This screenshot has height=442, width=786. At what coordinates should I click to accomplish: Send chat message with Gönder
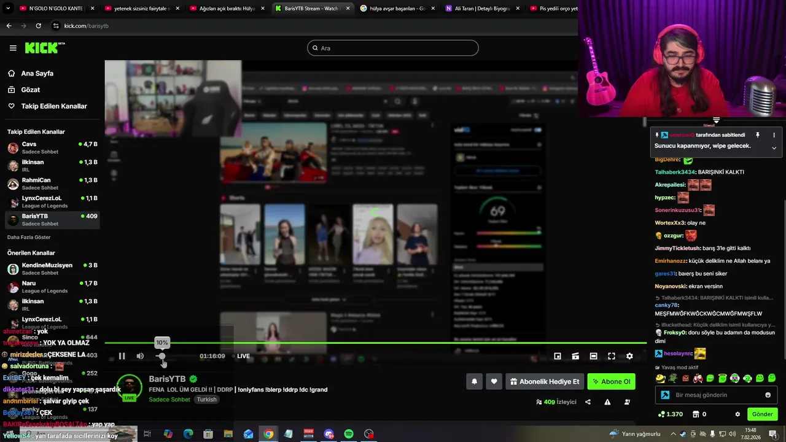pos(762,414)
